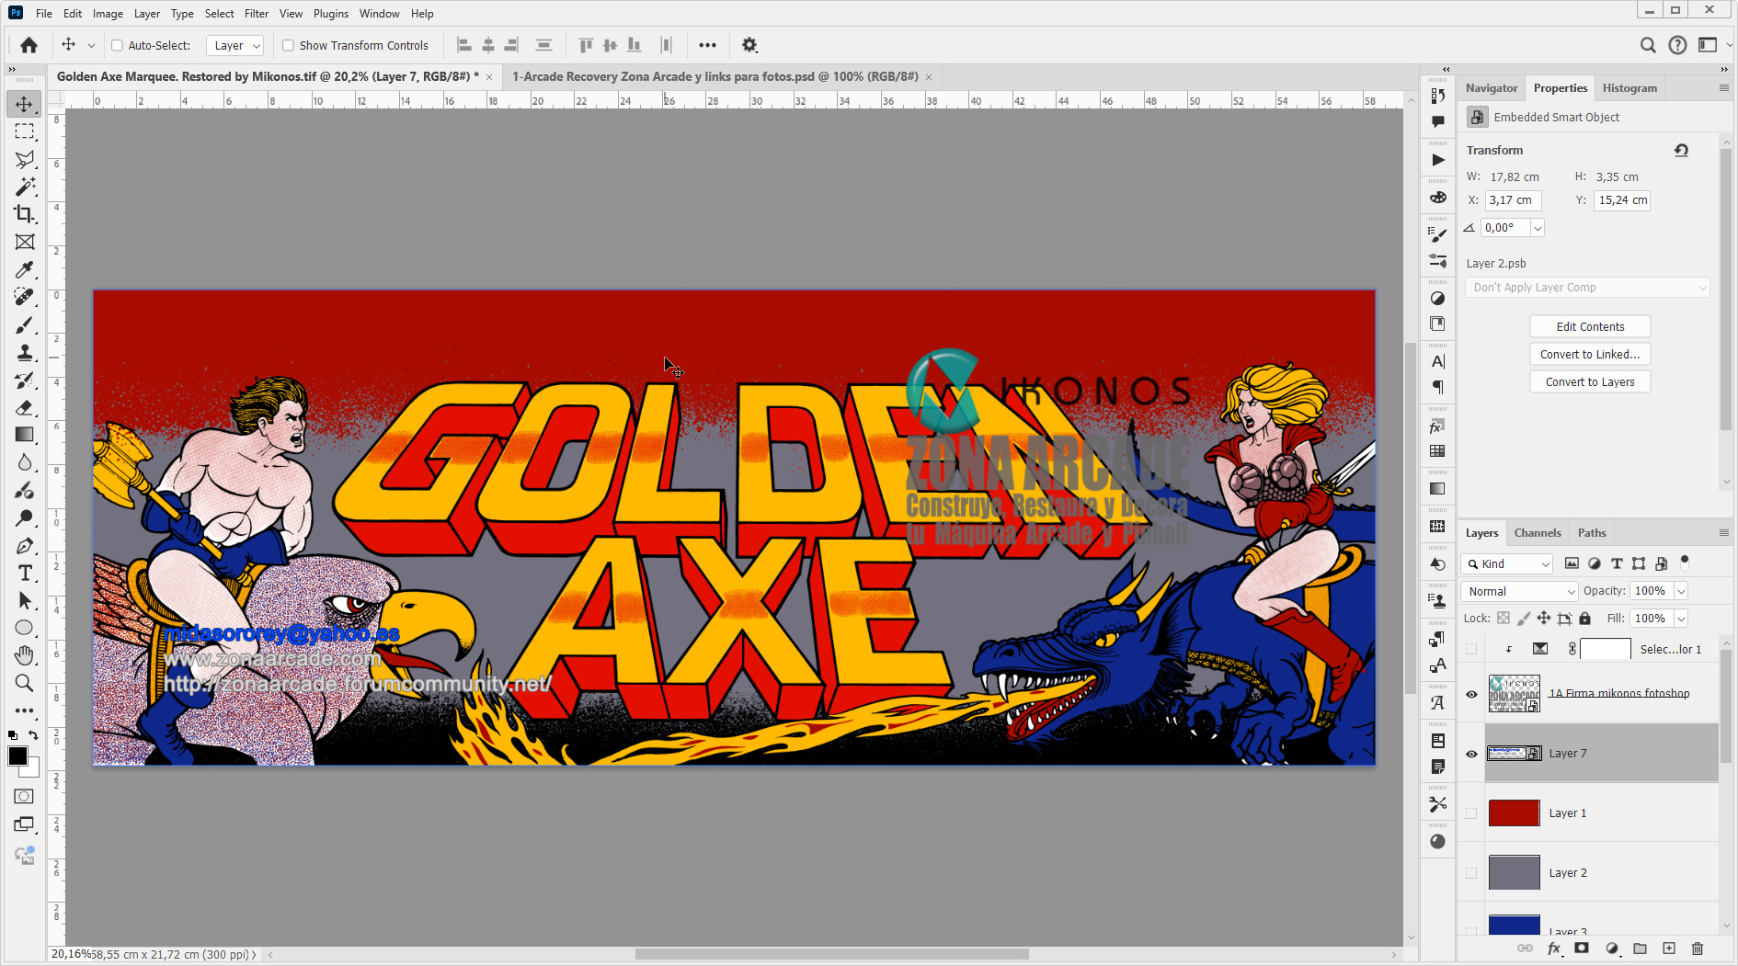The width and height of the screenshot is (1738, 966).
Task: Select the Eraser tool
Action: point(24,407)
